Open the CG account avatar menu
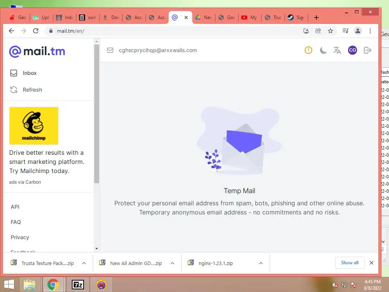The width and height of the screenshot is (389, 292). click(x=352, y=50)
